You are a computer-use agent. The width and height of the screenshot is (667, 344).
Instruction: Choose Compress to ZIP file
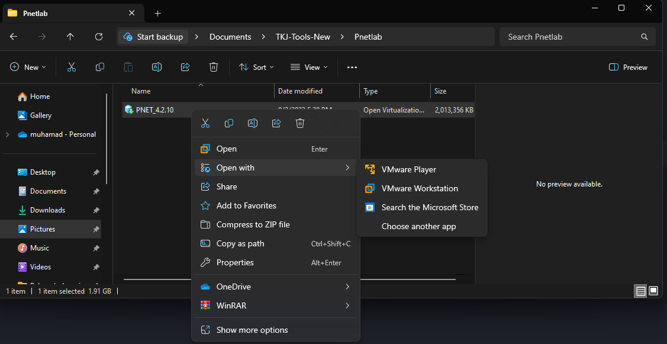pyautogui.click(x=276, y=224)
